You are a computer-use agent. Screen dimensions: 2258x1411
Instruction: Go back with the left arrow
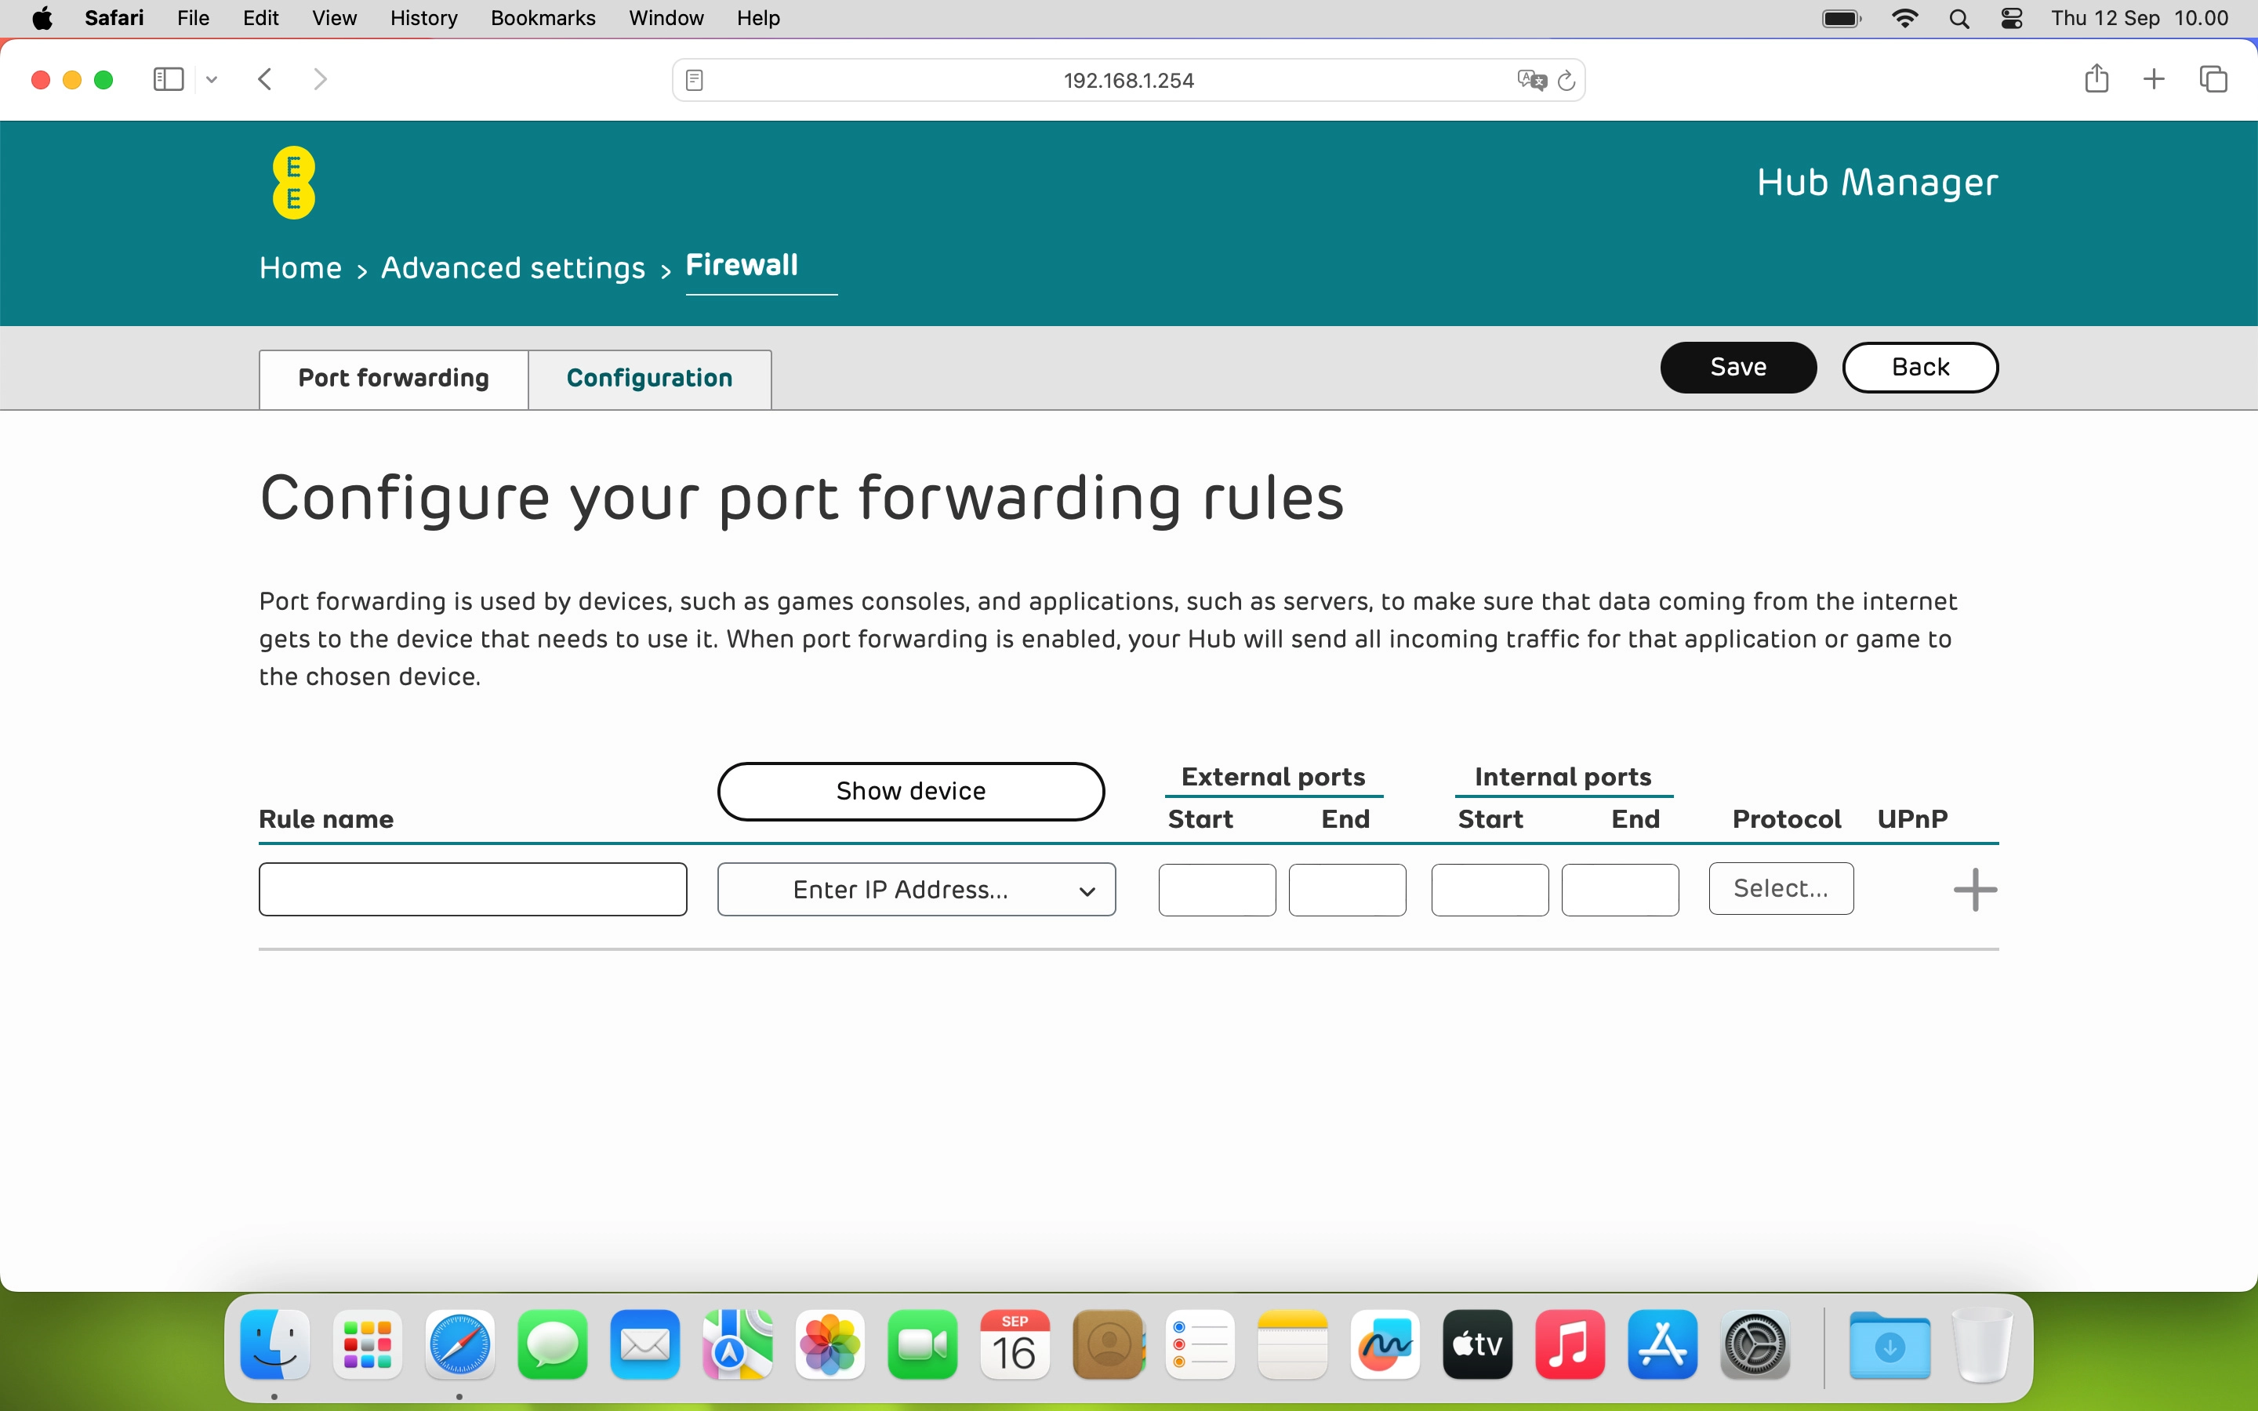click(265, 79)
